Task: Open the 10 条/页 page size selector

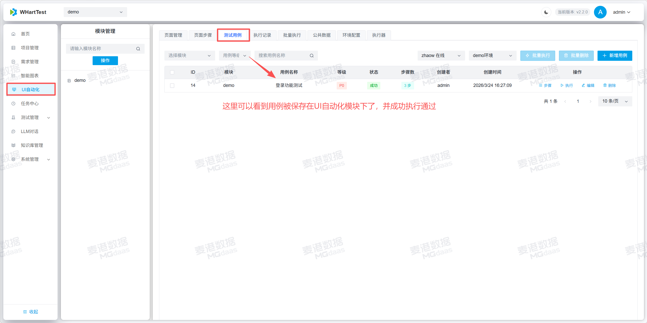Action: click(615, 101)
